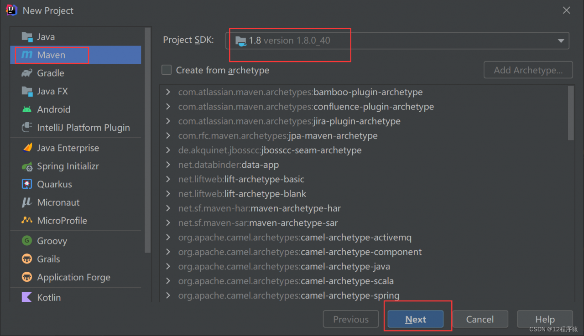This screenshot has width=584, height=336.
Task: Click the Application Forge icon
Action: tap(27, 277)
